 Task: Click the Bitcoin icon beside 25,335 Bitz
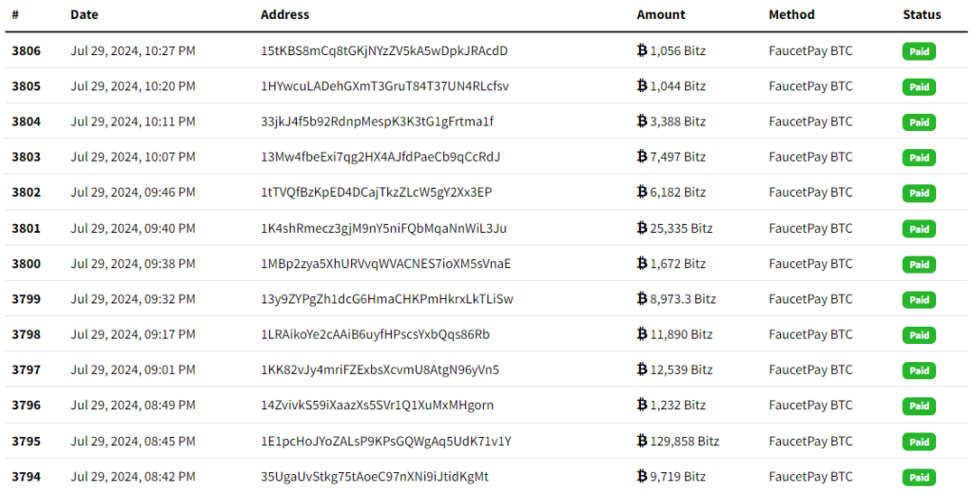(x=642, y=228)
